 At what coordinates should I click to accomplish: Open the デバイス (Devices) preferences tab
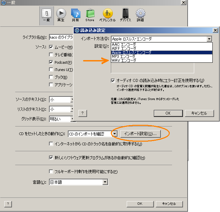[125, 15]
